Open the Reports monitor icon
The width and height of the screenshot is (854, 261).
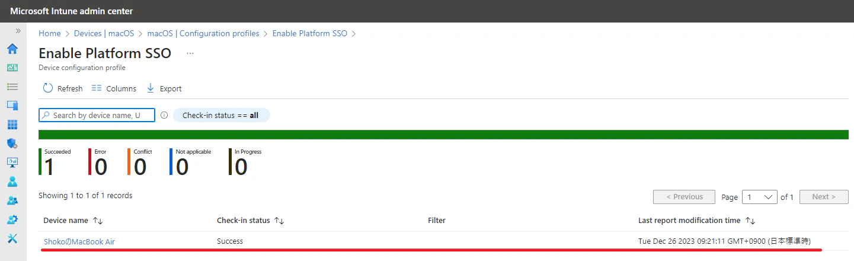(x=12, y=163)
